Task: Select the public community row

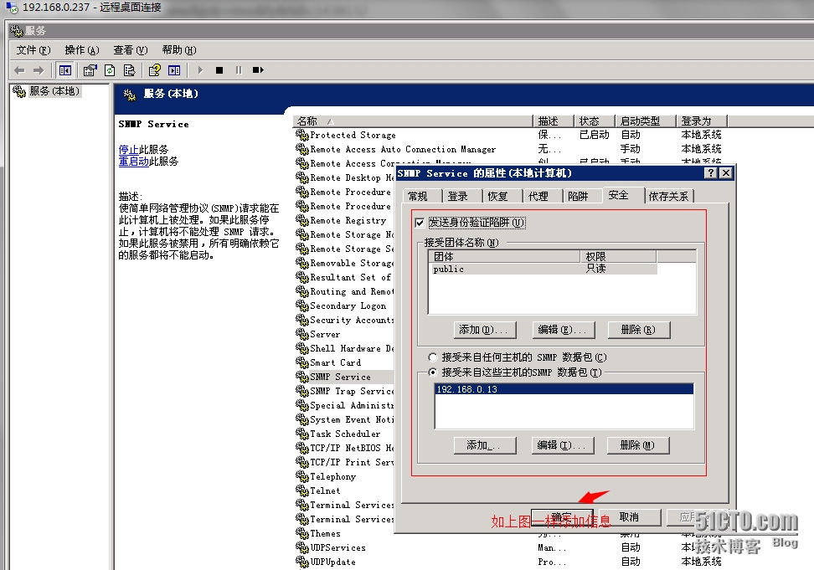Action: [543, 269]
